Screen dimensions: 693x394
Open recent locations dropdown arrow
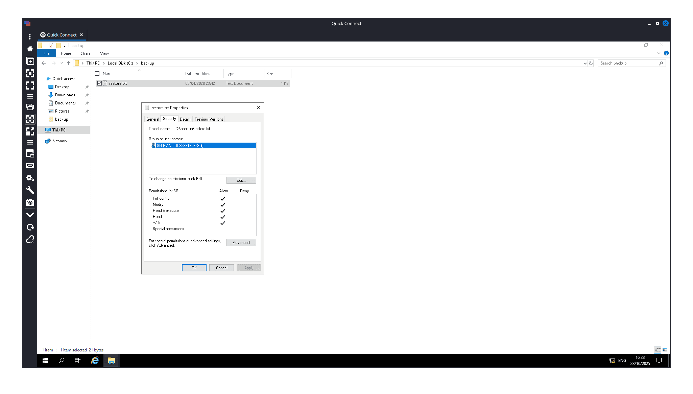pyautogui.click(x=62, y=63)
